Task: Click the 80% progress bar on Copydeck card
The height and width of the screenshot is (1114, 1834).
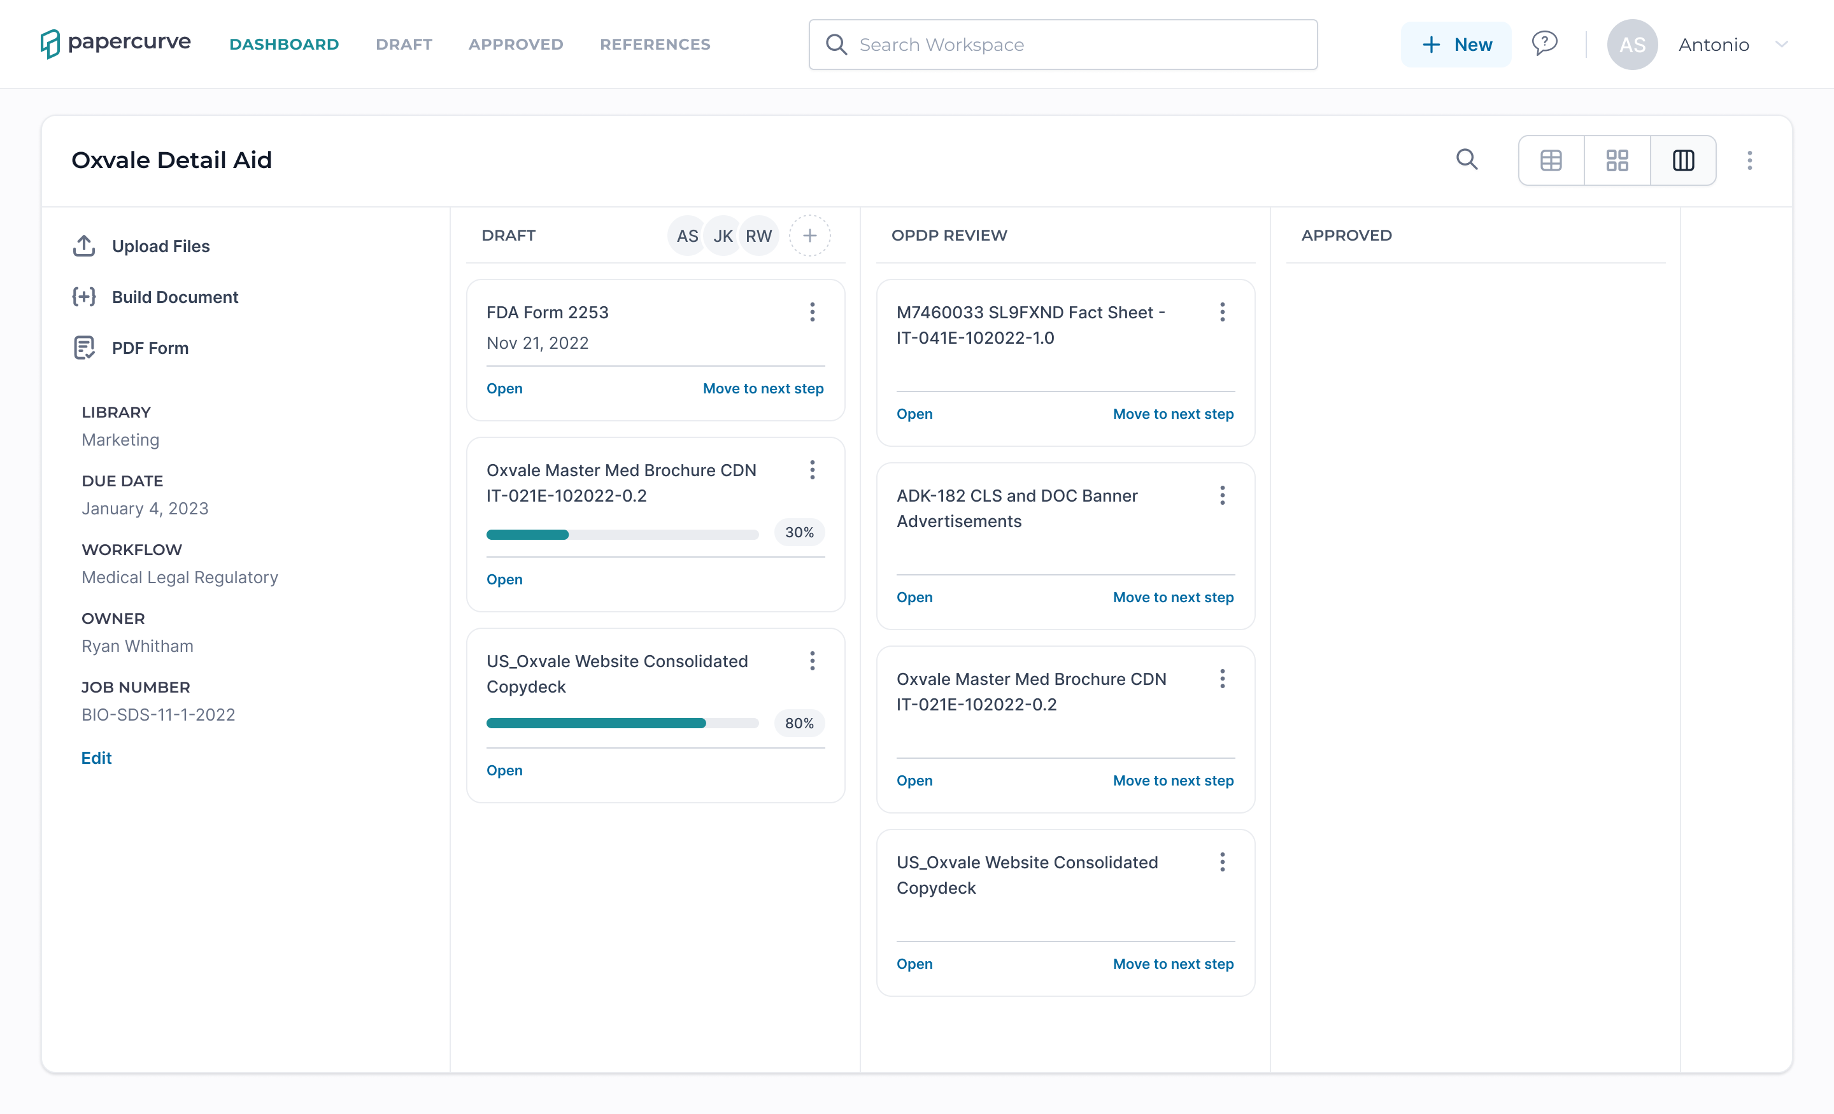Action: click(622, 723)
